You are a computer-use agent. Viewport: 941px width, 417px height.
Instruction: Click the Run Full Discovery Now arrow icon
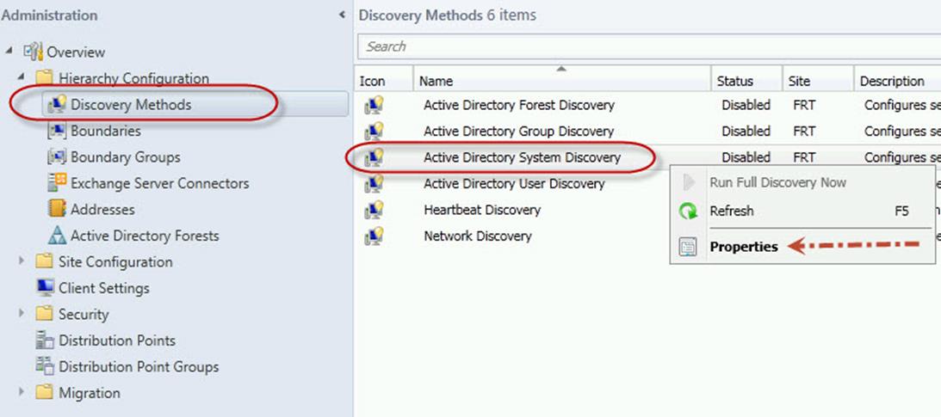pyautogui.click(x=689, y=183)
